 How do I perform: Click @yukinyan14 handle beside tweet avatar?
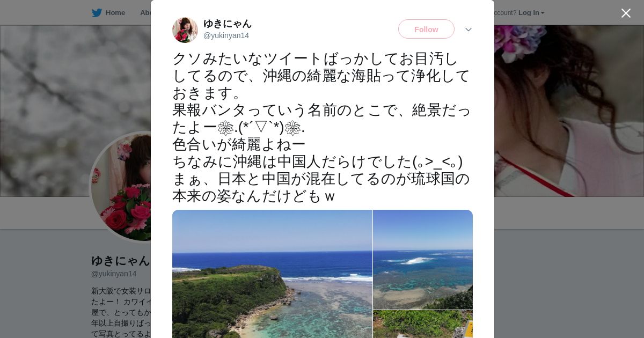coord(226,35)
